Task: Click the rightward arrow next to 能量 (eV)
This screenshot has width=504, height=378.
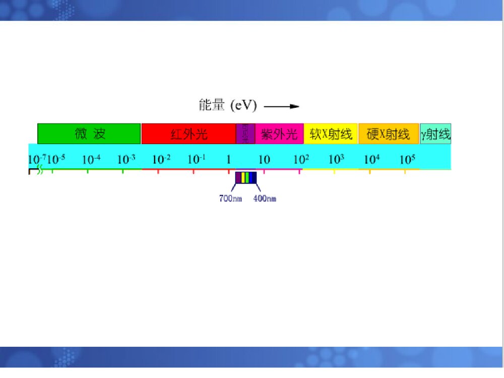Action: pos(282,106)
